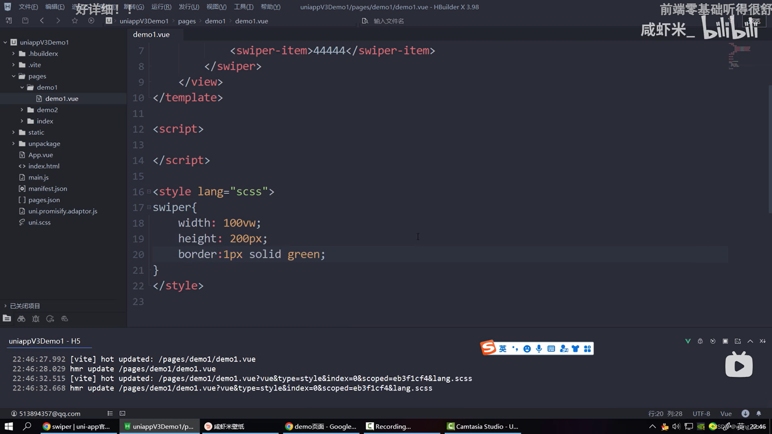Expand the unpackage folder
Viewport: 772px width, 434px height.
[x=13, y=143]
